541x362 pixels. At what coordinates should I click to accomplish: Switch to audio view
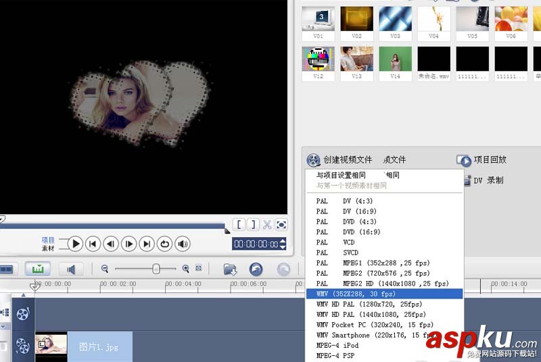(x=71, y=269)
